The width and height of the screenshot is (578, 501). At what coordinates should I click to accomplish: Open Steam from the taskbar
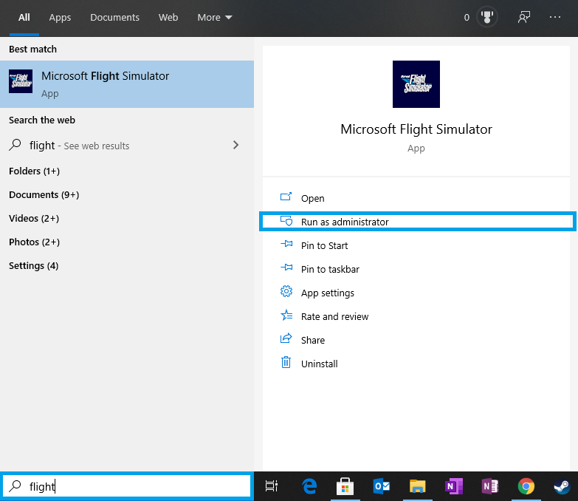click(562, 485)
